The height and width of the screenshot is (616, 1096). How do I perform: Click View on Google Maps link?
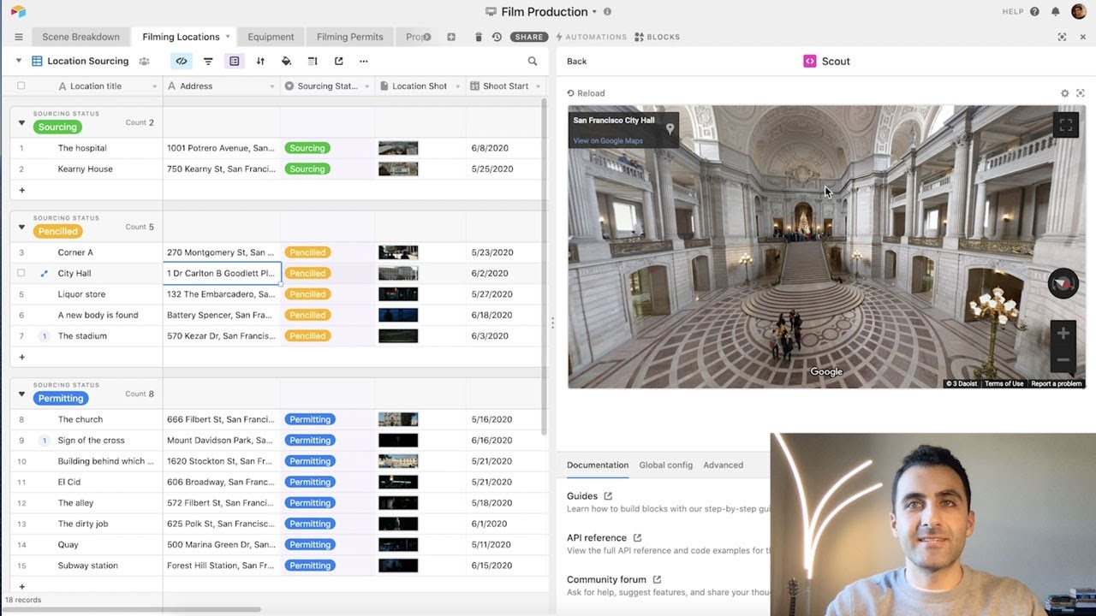coord(608,141)
